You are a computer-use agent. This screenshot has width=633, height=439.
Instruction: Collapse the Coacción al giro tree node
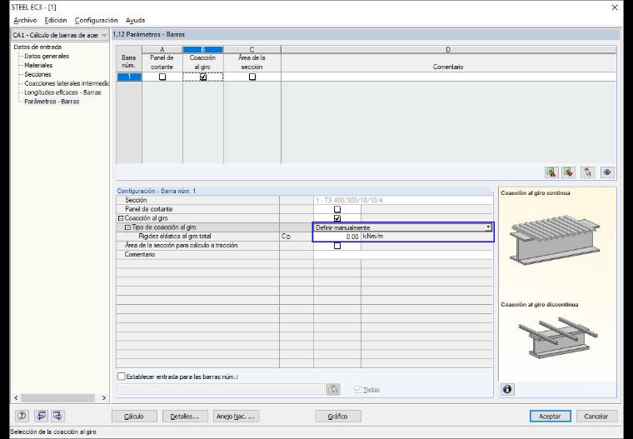tap(120, 218)
